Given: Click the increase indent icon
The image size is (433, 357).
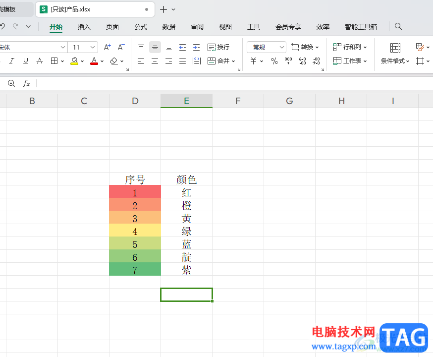Looking at the screenshot, I should click(196, 47).
